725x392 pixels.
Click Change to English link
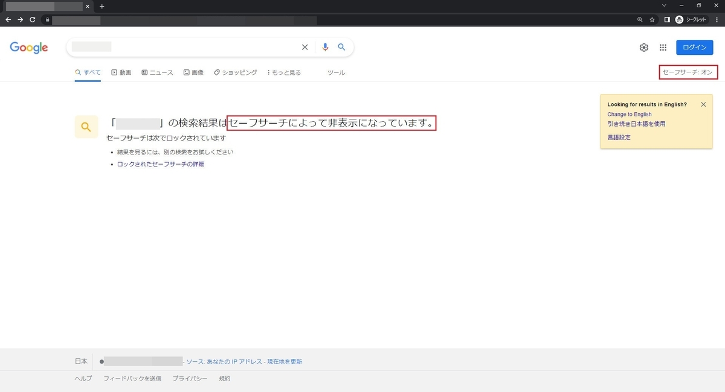click(x=630, y=114)
